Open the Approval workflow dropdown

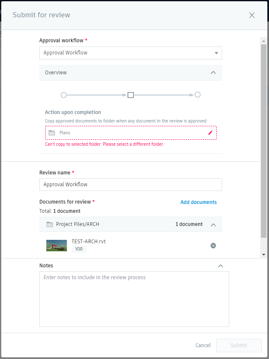coord(216,53)
